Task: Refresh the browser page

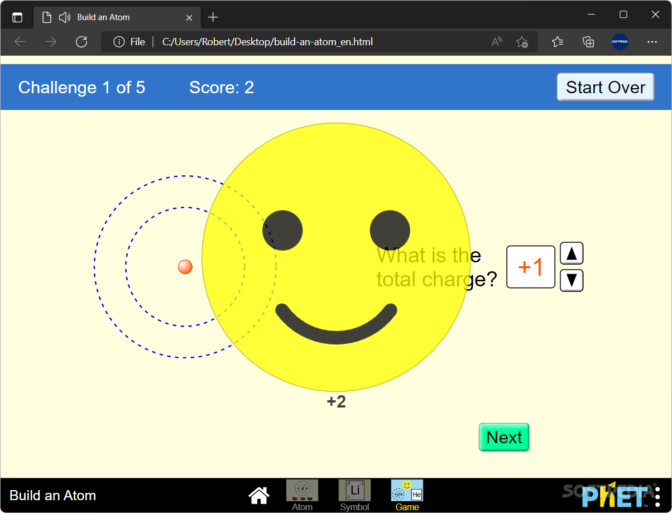Action: [x=81, y=42]
